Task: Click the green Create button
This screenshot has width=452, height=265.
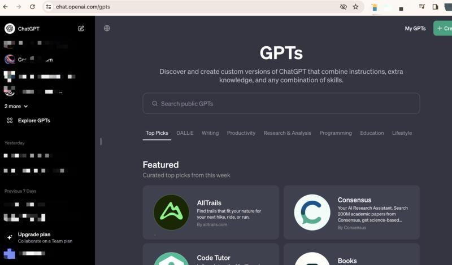Action: pos(443,28)
